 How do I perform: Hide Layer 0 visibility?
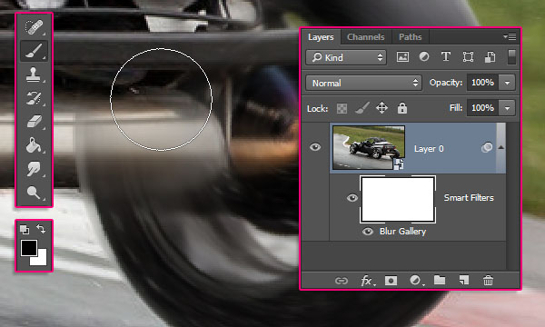[315, 147]
